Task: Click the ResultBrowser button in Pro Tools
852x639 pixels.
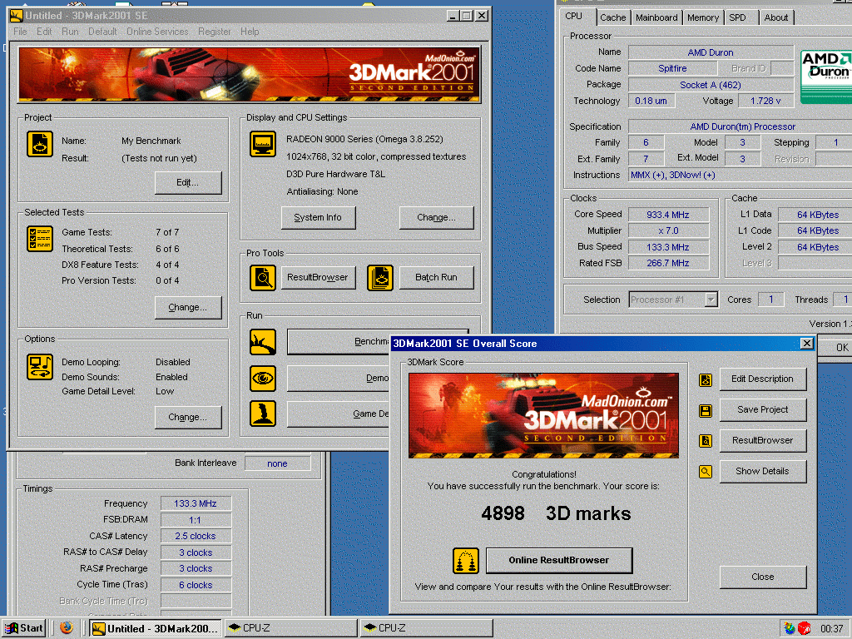Action: [x=318, y=278]
